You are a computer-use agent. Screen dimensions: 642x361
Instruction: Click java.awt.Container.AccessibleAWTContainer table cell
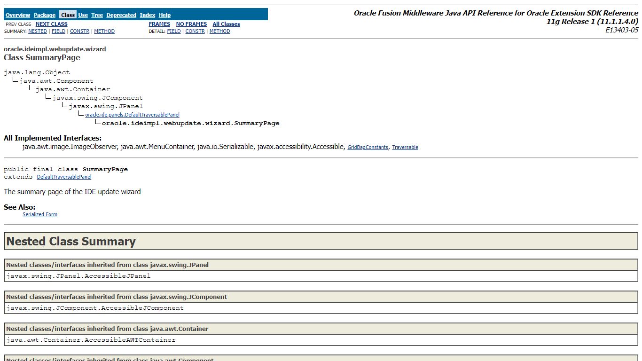point(321,340)
